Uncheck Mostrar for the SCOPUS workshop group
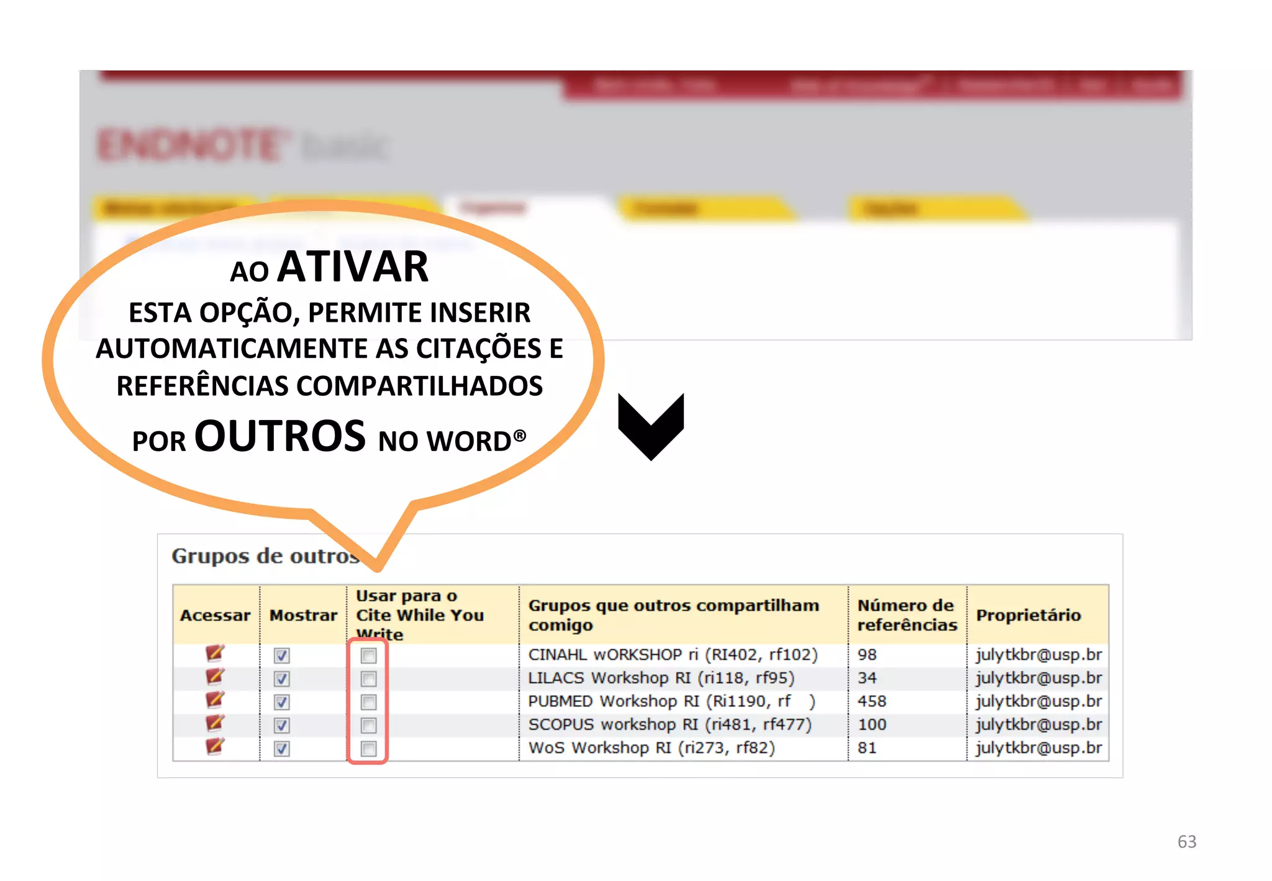The image size is (1272, 881). tap(282, 725)
